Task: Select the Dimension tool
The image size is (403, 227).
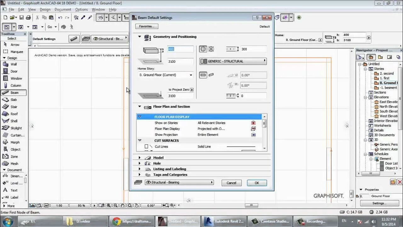Action: [x=13, y=176]
